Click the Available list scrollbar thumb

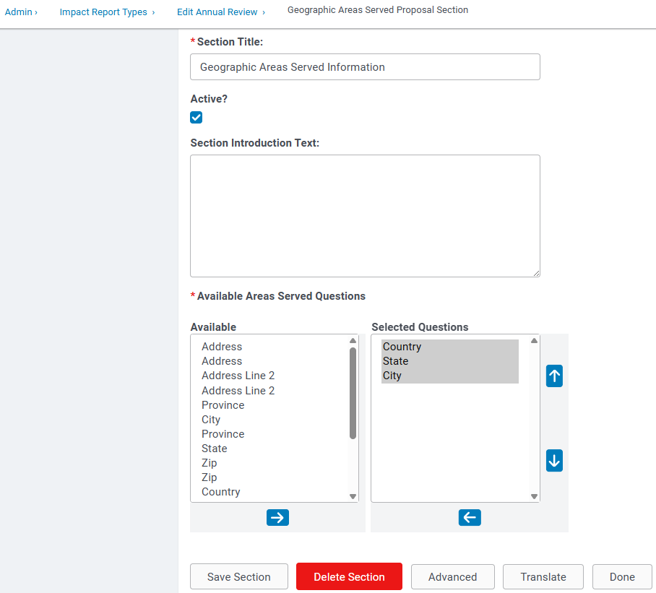point(353,393)
